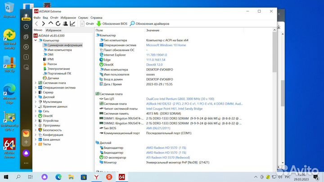Expand the Дисплей tree node

[36, 97]
